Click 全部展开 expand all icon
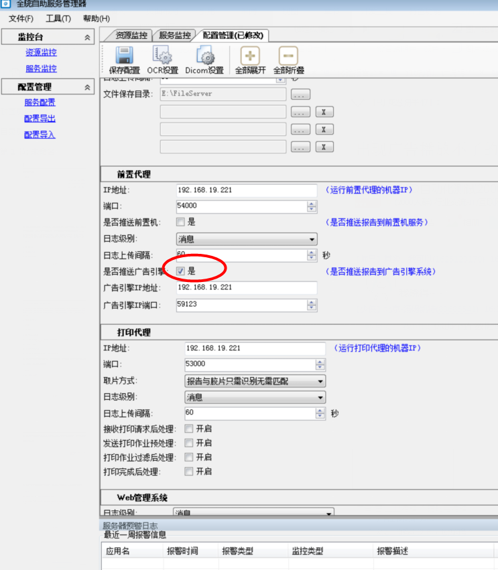The height and width of the screenshot is (570, 498). point(250,56)
